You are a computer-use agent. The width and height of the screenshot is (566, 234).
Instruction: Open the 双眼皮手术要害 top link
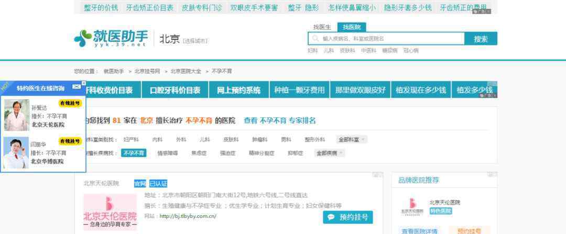(254, 7)
